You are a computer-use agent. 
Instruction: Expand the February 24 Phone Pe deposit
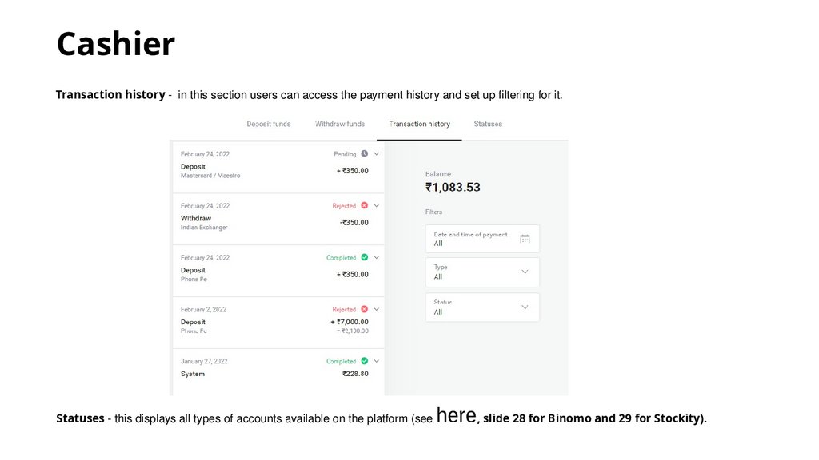376,257
